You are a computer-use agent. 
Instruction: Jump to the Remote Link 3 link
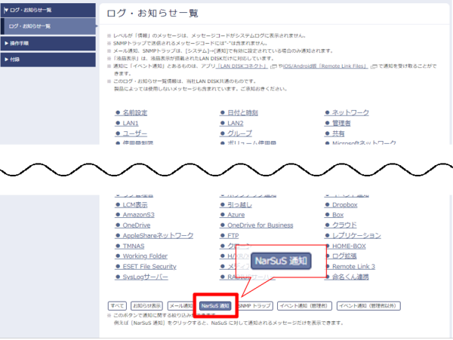(353, 266)
